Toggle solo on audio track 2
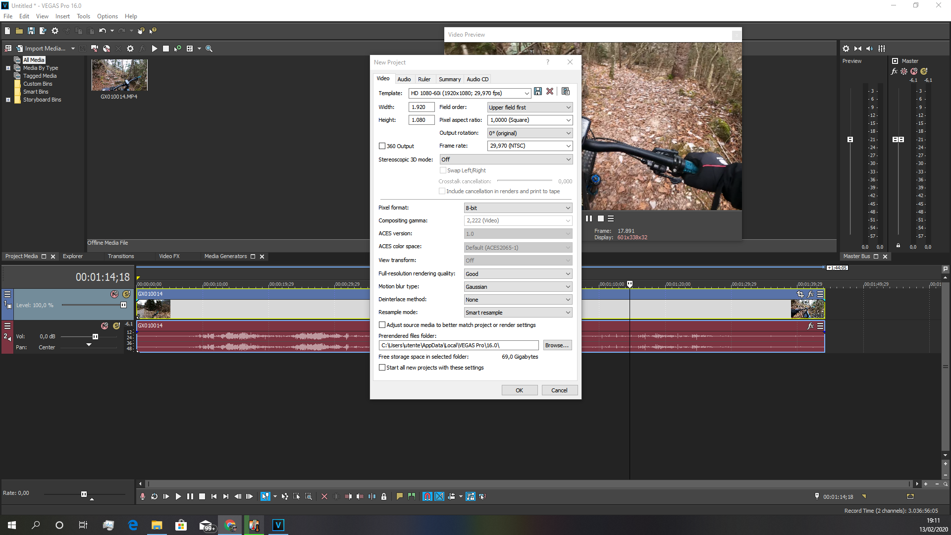 click(116, 326)
